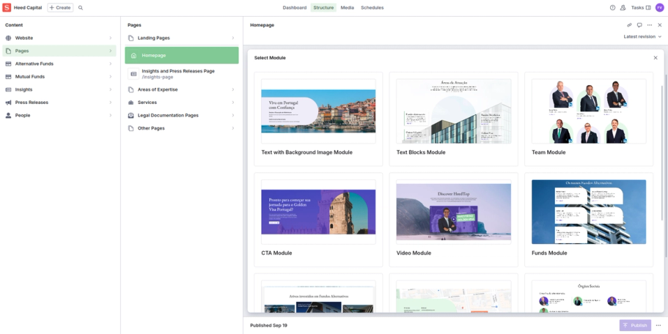Image resolution: width=668 pixels, height=334 pixels.
Task: Select the Team Module thumbnail
Action: (588, 111)
